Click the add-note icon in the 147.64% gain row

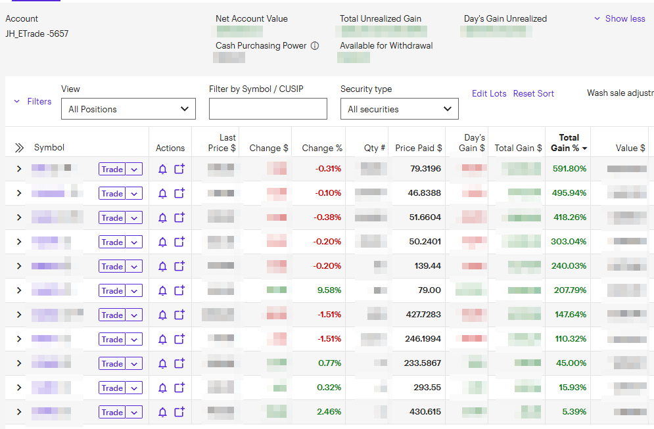(x=179, y=315)
